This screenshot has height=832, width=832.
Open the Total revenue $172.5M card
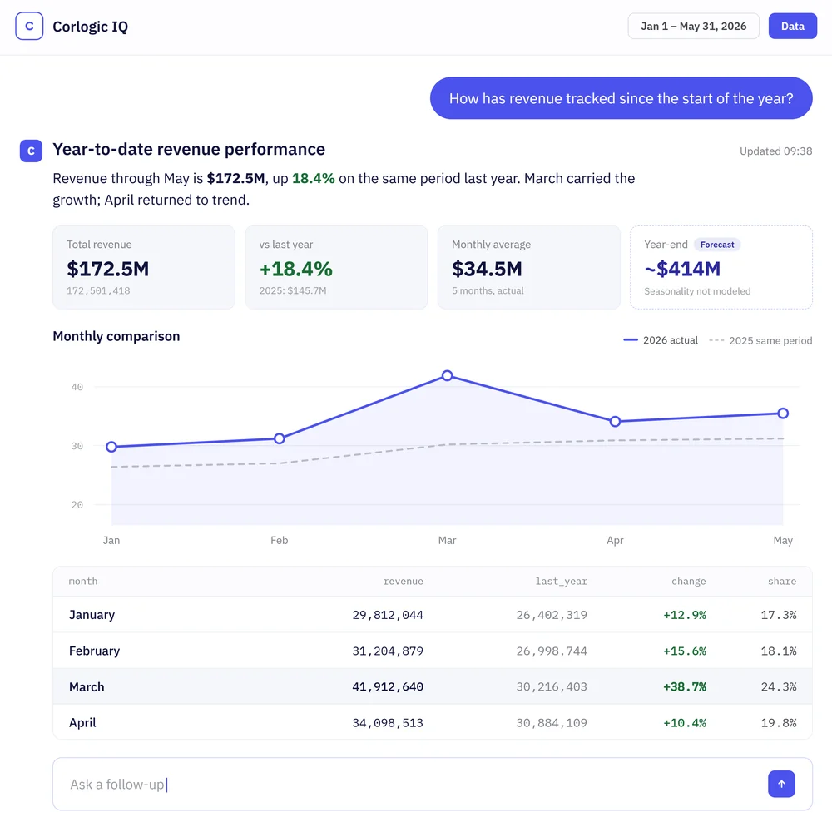pyautogui.click(x=144, y=267)
